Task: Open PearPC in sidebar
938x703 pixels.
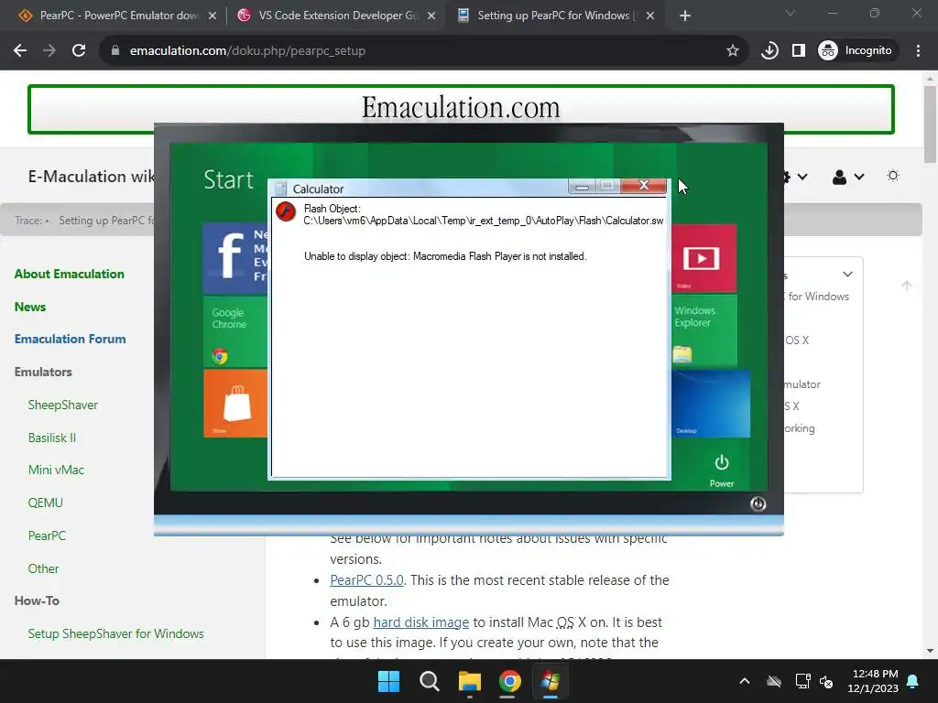Action: tap(47, 535)
